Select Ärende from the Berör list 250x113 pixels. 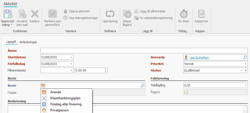point(55,92)
